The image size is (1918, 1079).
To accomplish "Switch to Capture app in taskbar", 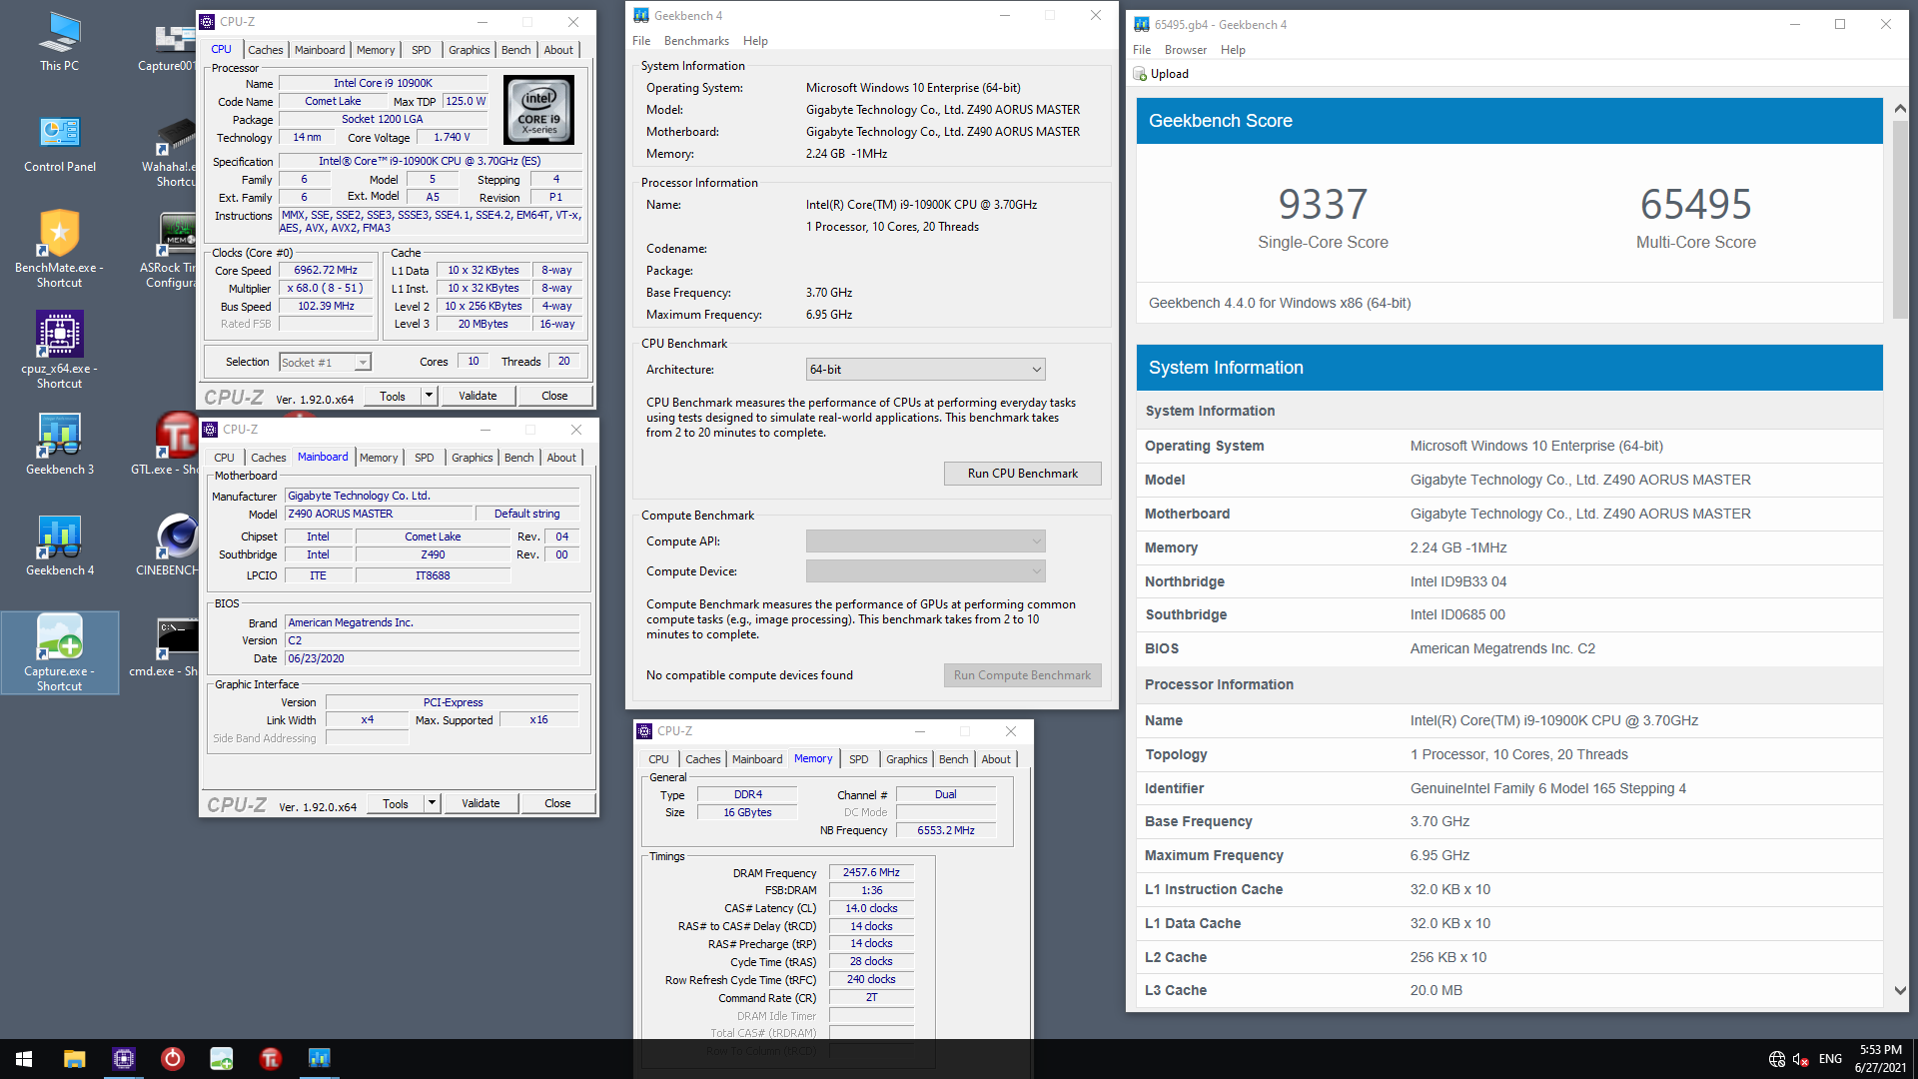I will pyautogui.click(x=221, y=1059).
